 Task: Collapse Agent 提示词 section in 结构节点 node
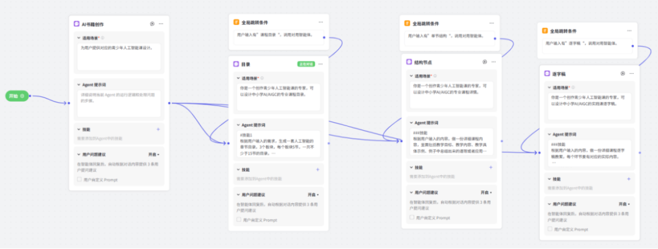tap(411, 122)
